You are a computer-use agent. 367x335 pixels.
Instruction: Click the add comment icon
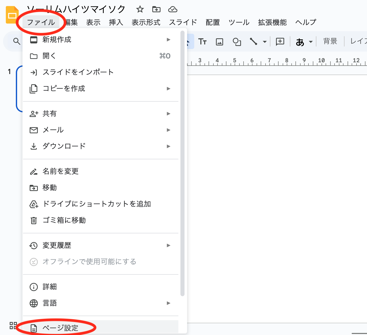tap(280, 41)
